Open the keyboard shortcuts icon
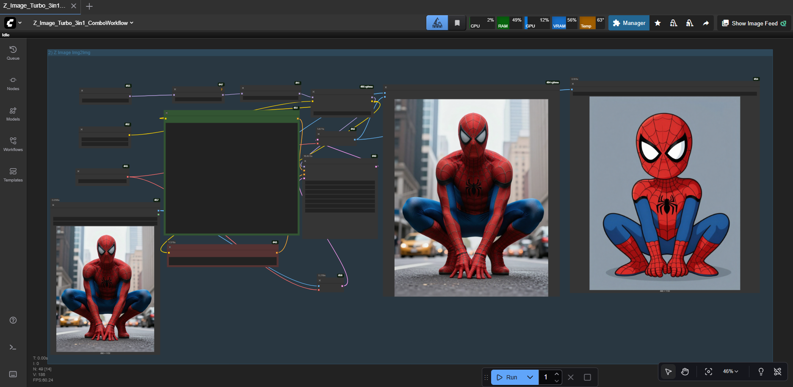This screenshot has height=387, width=793. (x=13, y=374)
